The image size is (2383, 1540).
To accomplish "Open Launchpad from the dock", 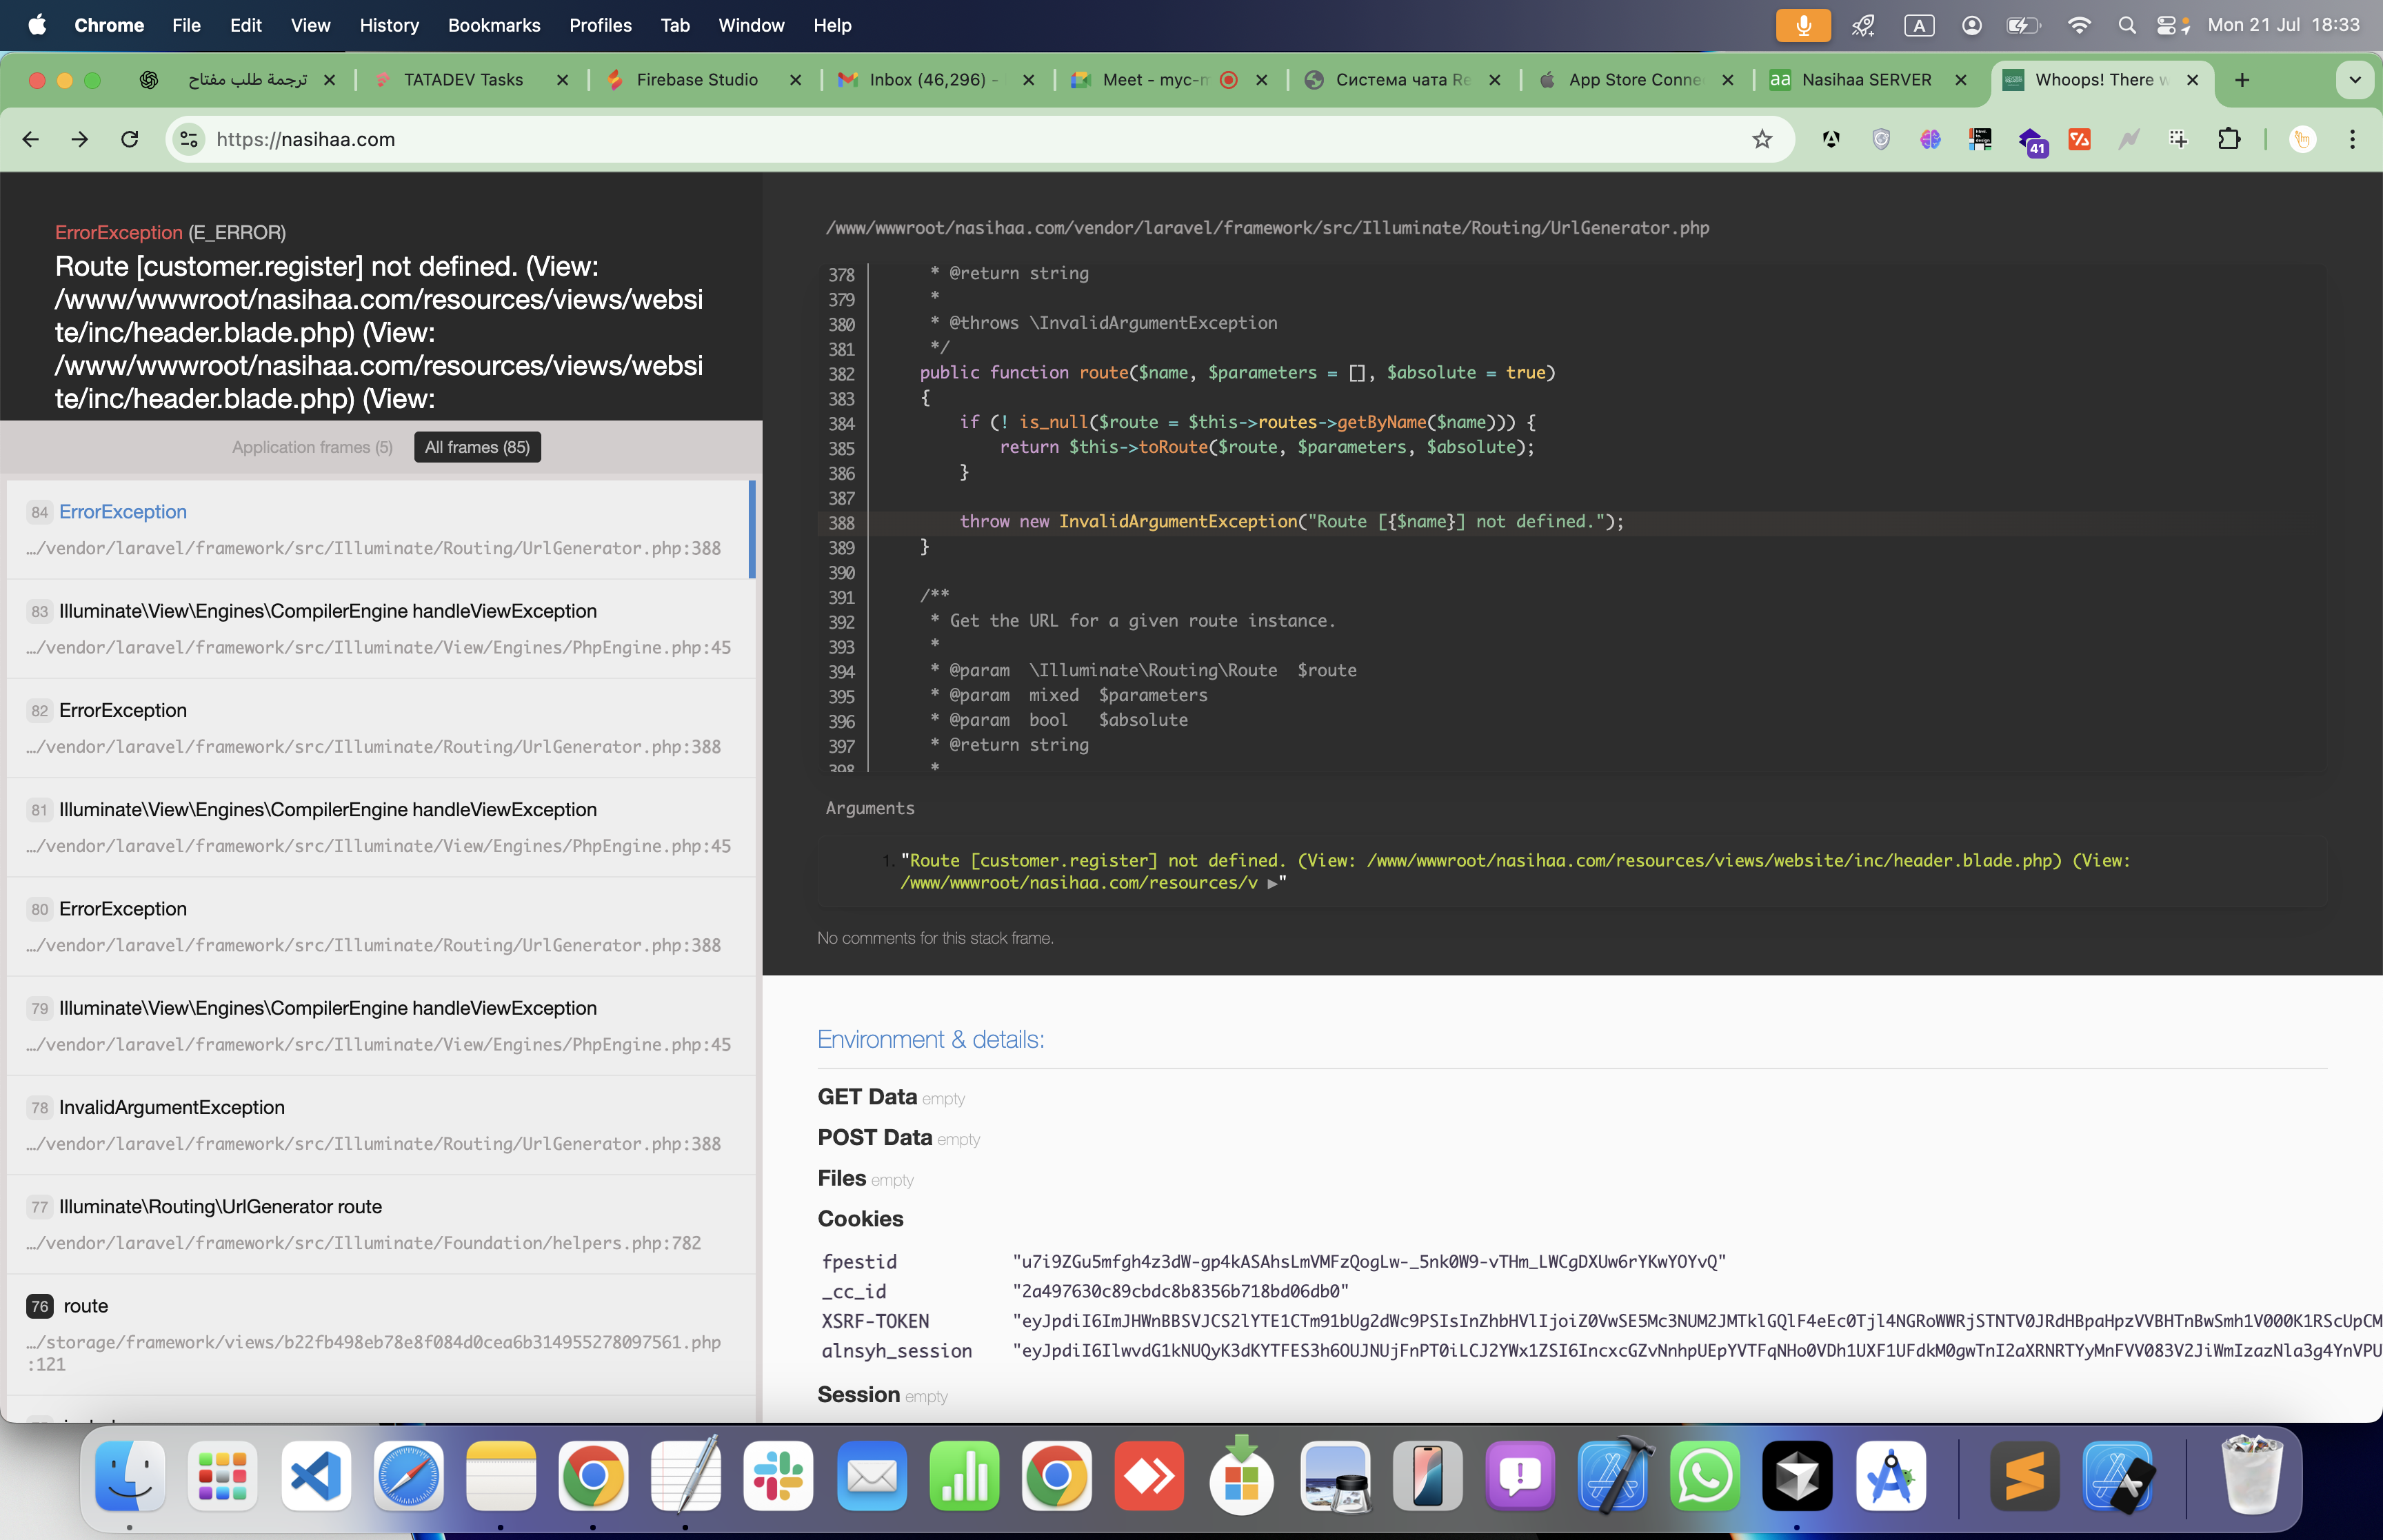I will [222, 1476].
